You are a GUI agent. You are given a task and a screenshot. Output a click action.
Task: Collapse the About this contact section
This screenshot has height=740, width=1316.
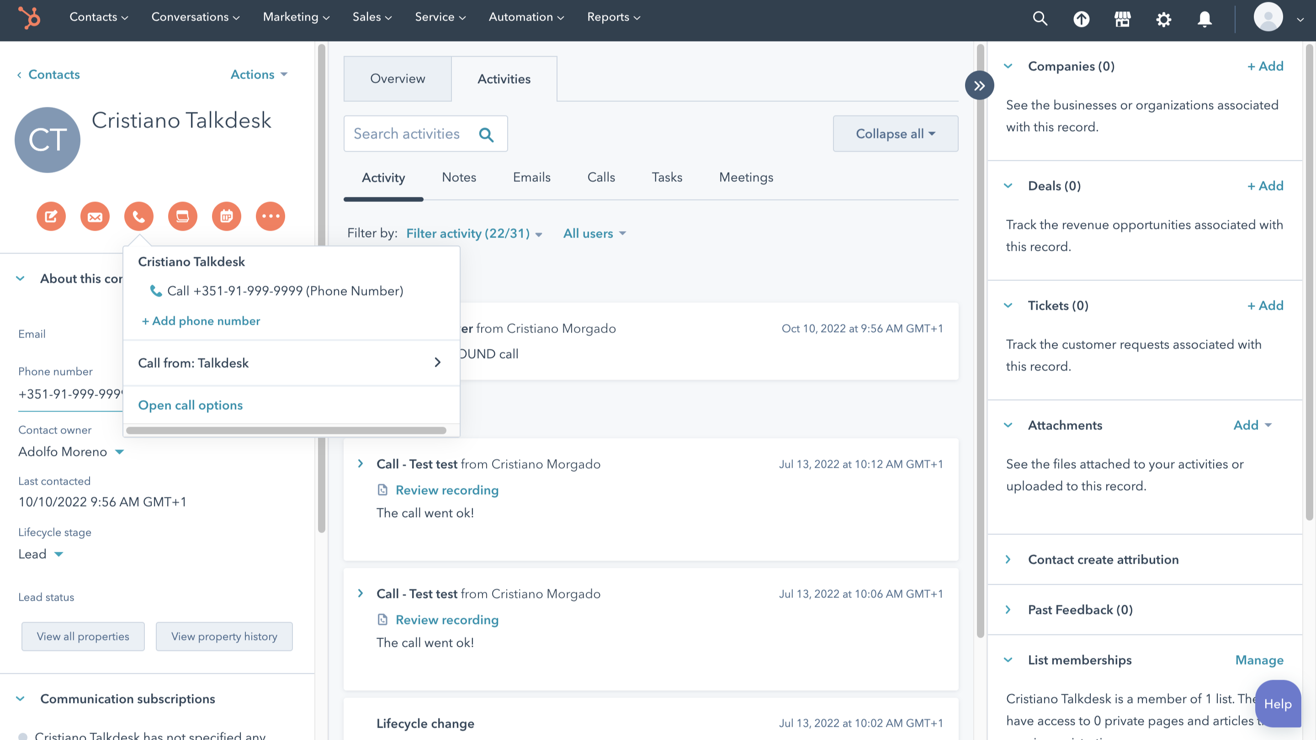[21, 278]
